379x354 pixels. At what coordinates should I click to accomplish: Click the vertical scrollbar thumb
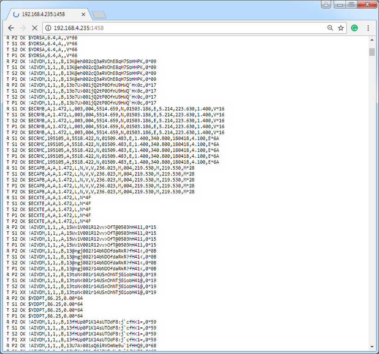click(x=372, y=52)
